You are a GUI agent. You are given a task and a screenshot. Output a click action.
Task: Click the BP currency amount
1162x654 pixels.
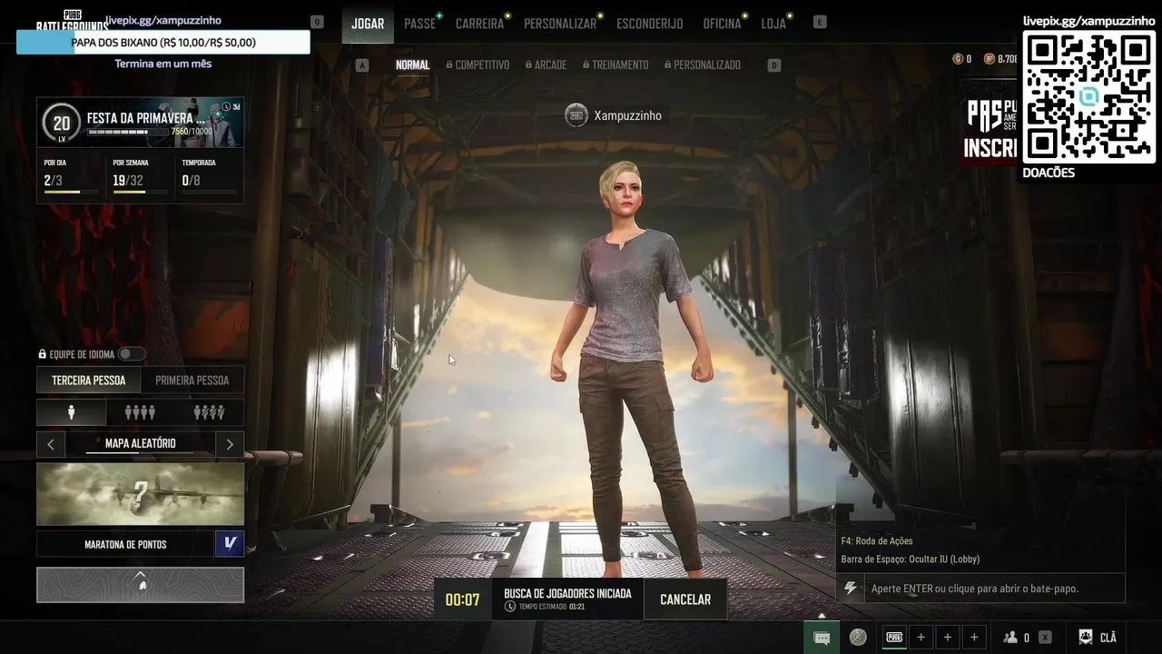coord(1007,59)
